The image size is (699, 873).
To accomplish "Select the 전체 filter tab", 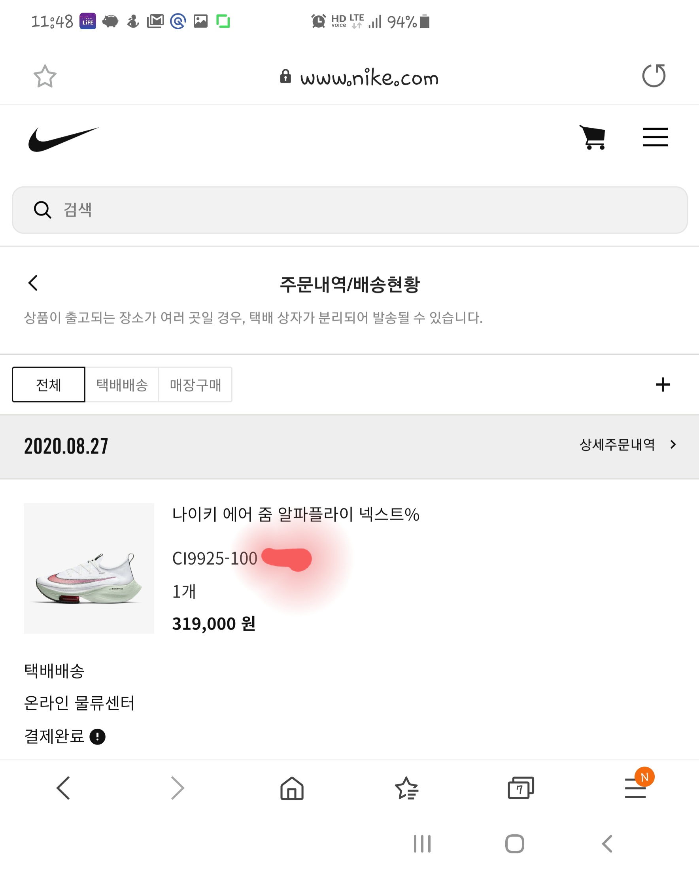I will 49,385.
